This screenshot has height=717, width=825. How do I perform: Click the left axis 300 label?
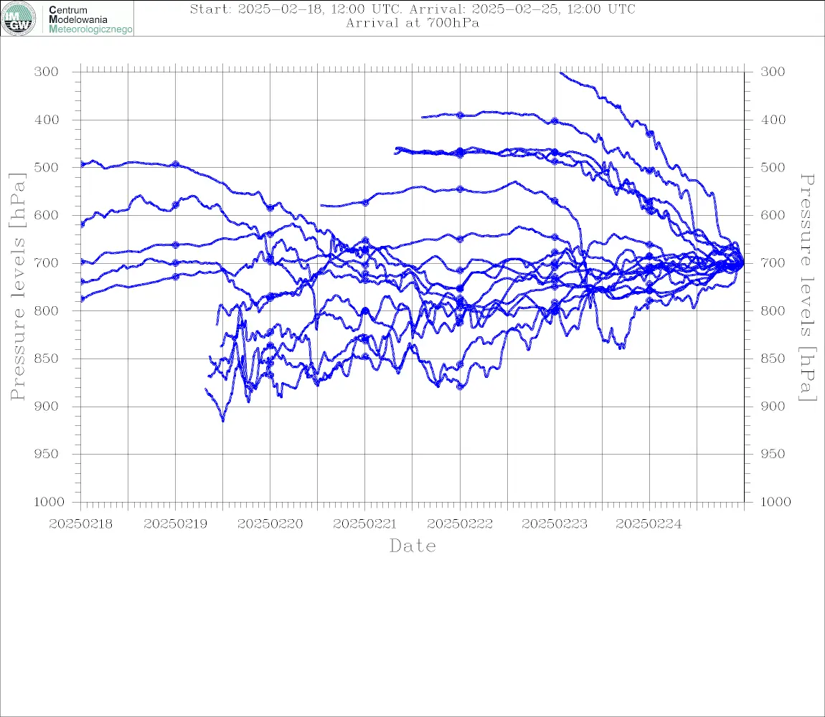tap(47, 72)
